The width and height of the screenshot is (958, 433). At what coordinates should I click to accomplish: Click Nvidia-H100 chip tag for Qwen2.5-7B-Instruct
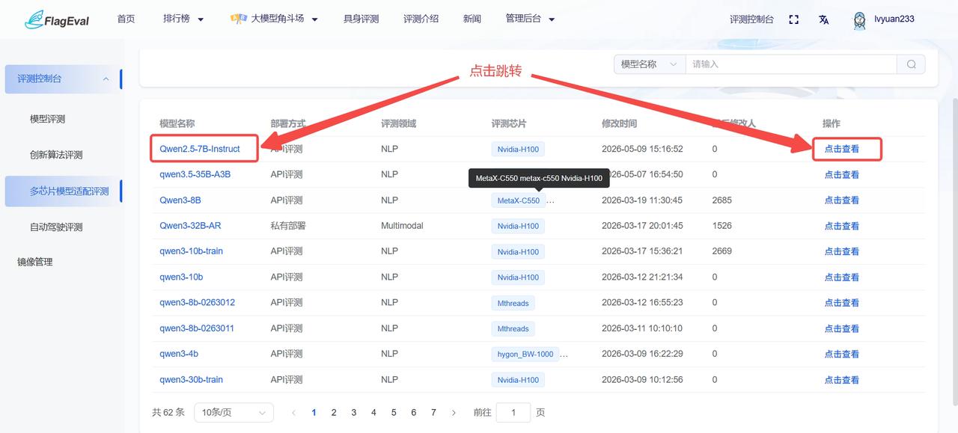pos(518,149)
